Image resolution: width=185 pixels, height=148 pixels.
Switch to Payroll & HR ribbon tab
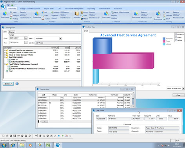coord(49,9)
